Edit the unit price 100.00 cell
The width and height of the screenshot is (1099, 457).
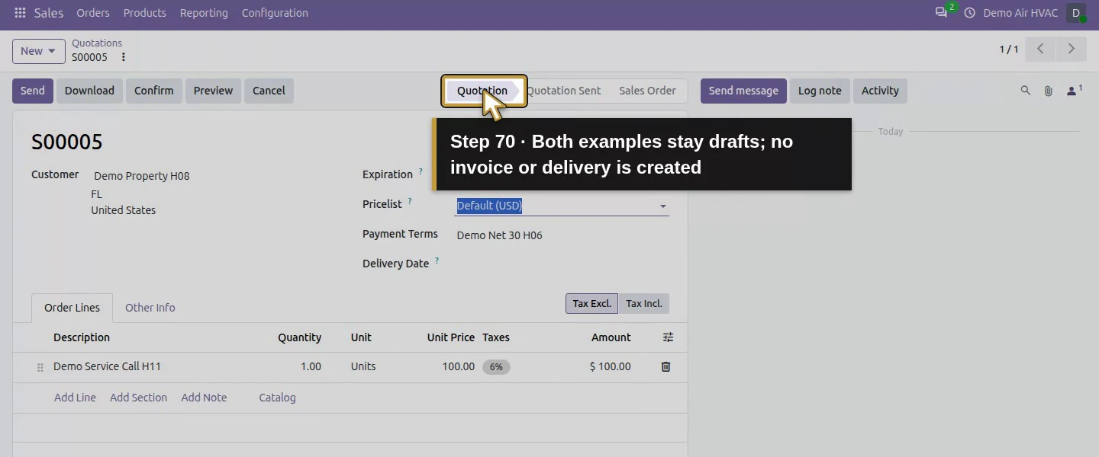(459, 366)
